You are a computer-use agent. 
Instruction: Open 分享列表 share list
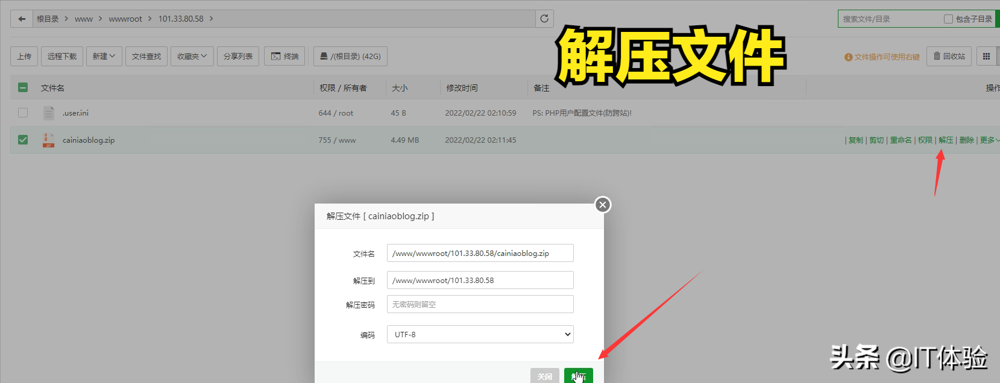238,56
